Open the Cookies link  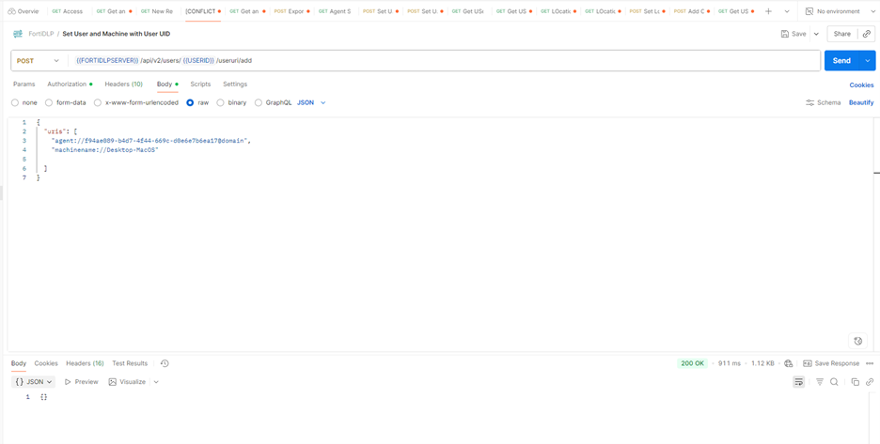point(861,85)
